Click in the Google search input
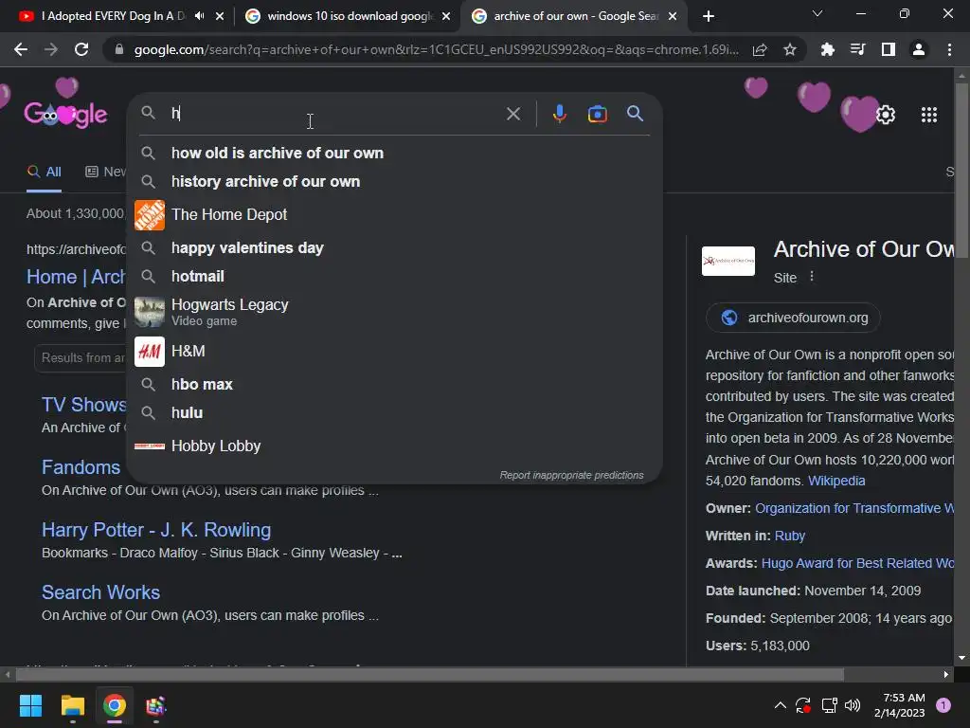Viewport: 970px width, 728px height. coord(334,114)
